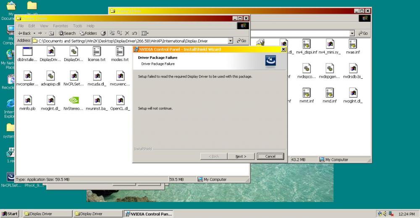The height and width of the screenshot is (218, 420).
Task: Go up one folder level
Action: [52, 33]
